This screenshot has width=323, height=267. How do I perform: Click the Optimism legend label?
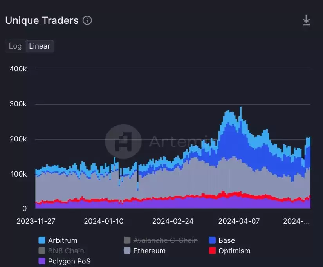234,251
